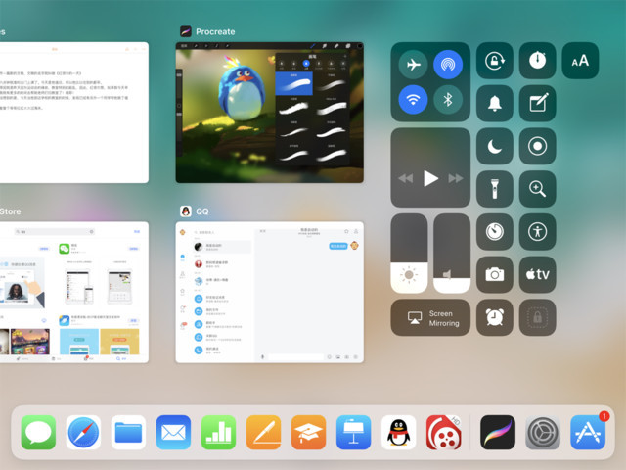Skip to next track
Screen dimensions: 626x470
pos(456,178)
